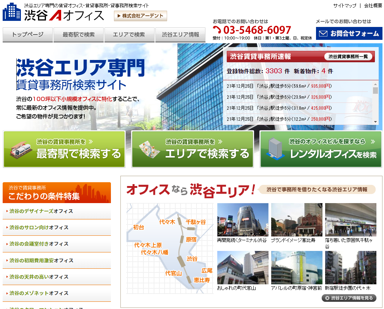The image size is (384, 309).
Task: Click 渋谷エリア情報を見る button
Action: click(349, 298)
